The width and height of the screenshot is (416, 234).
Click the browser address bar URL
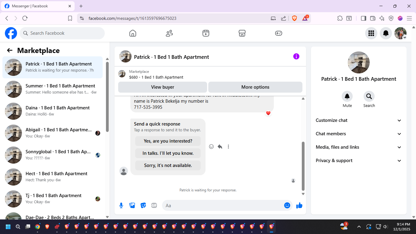[132, 18]
